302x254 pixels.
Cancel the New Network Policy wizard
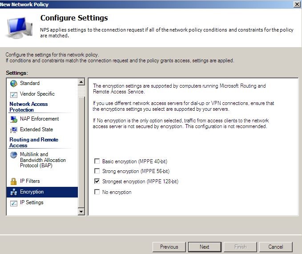tap(276, 247)
